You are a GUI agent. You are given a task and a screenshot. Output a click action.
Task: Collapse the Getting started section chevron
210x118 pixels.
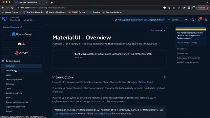(x=40, y=61)
